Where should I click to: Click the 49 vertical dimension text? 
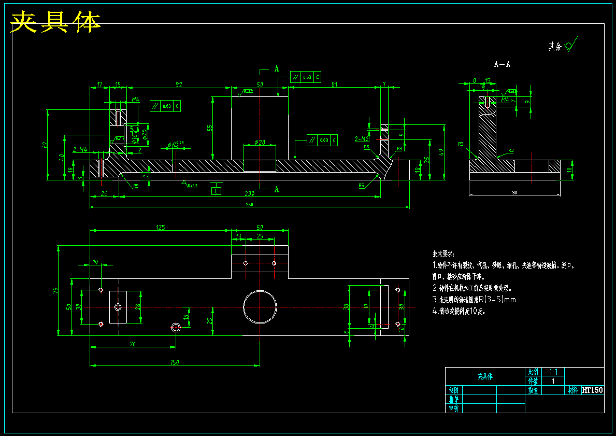coord(441,152)
